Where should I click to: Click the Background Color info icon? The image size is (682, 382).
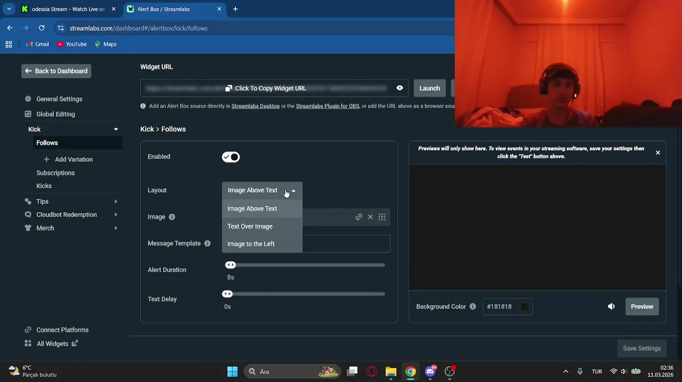pyautogui.click(x=473, y=307)
